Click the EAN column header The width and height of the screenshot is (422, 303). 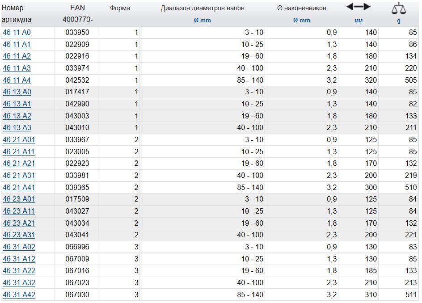(x=77, y=8)
